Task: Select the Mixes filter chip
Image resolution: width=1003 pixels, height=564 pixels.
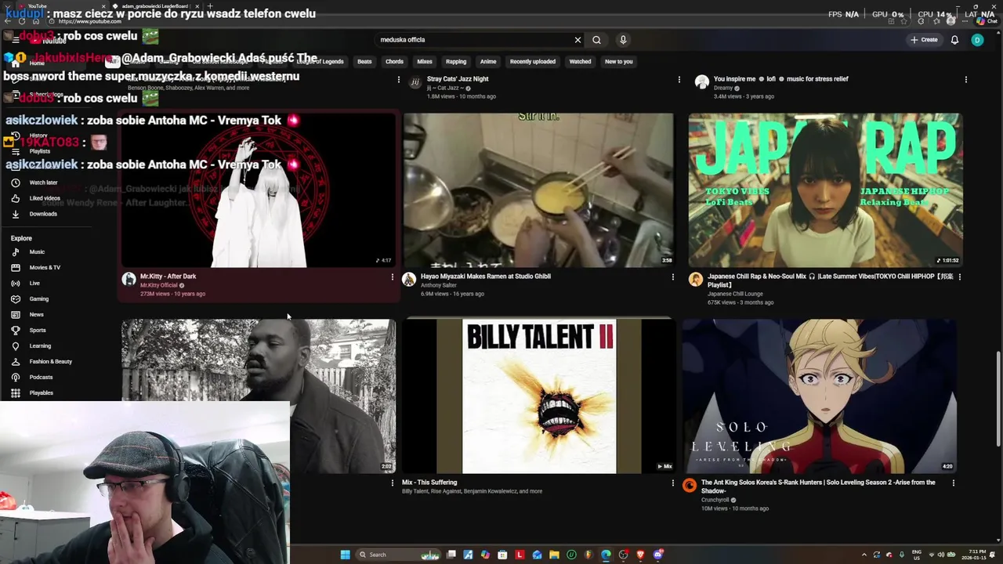Action: 425,62
